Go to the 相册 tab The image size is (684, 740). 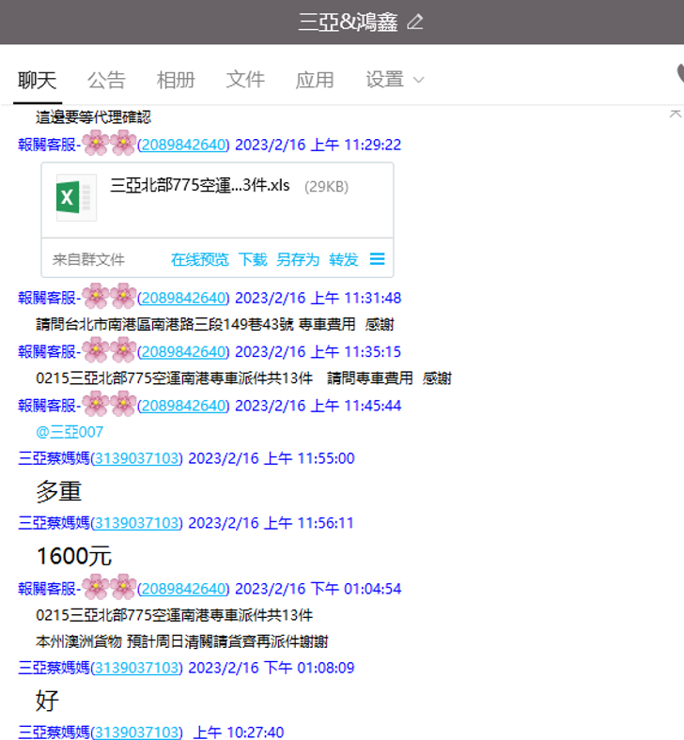click(176, 80)
